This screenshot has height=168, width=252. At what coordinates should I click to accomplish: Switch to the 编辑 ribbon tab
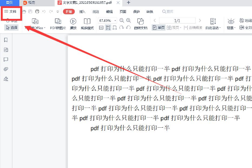tap(109, 12)
